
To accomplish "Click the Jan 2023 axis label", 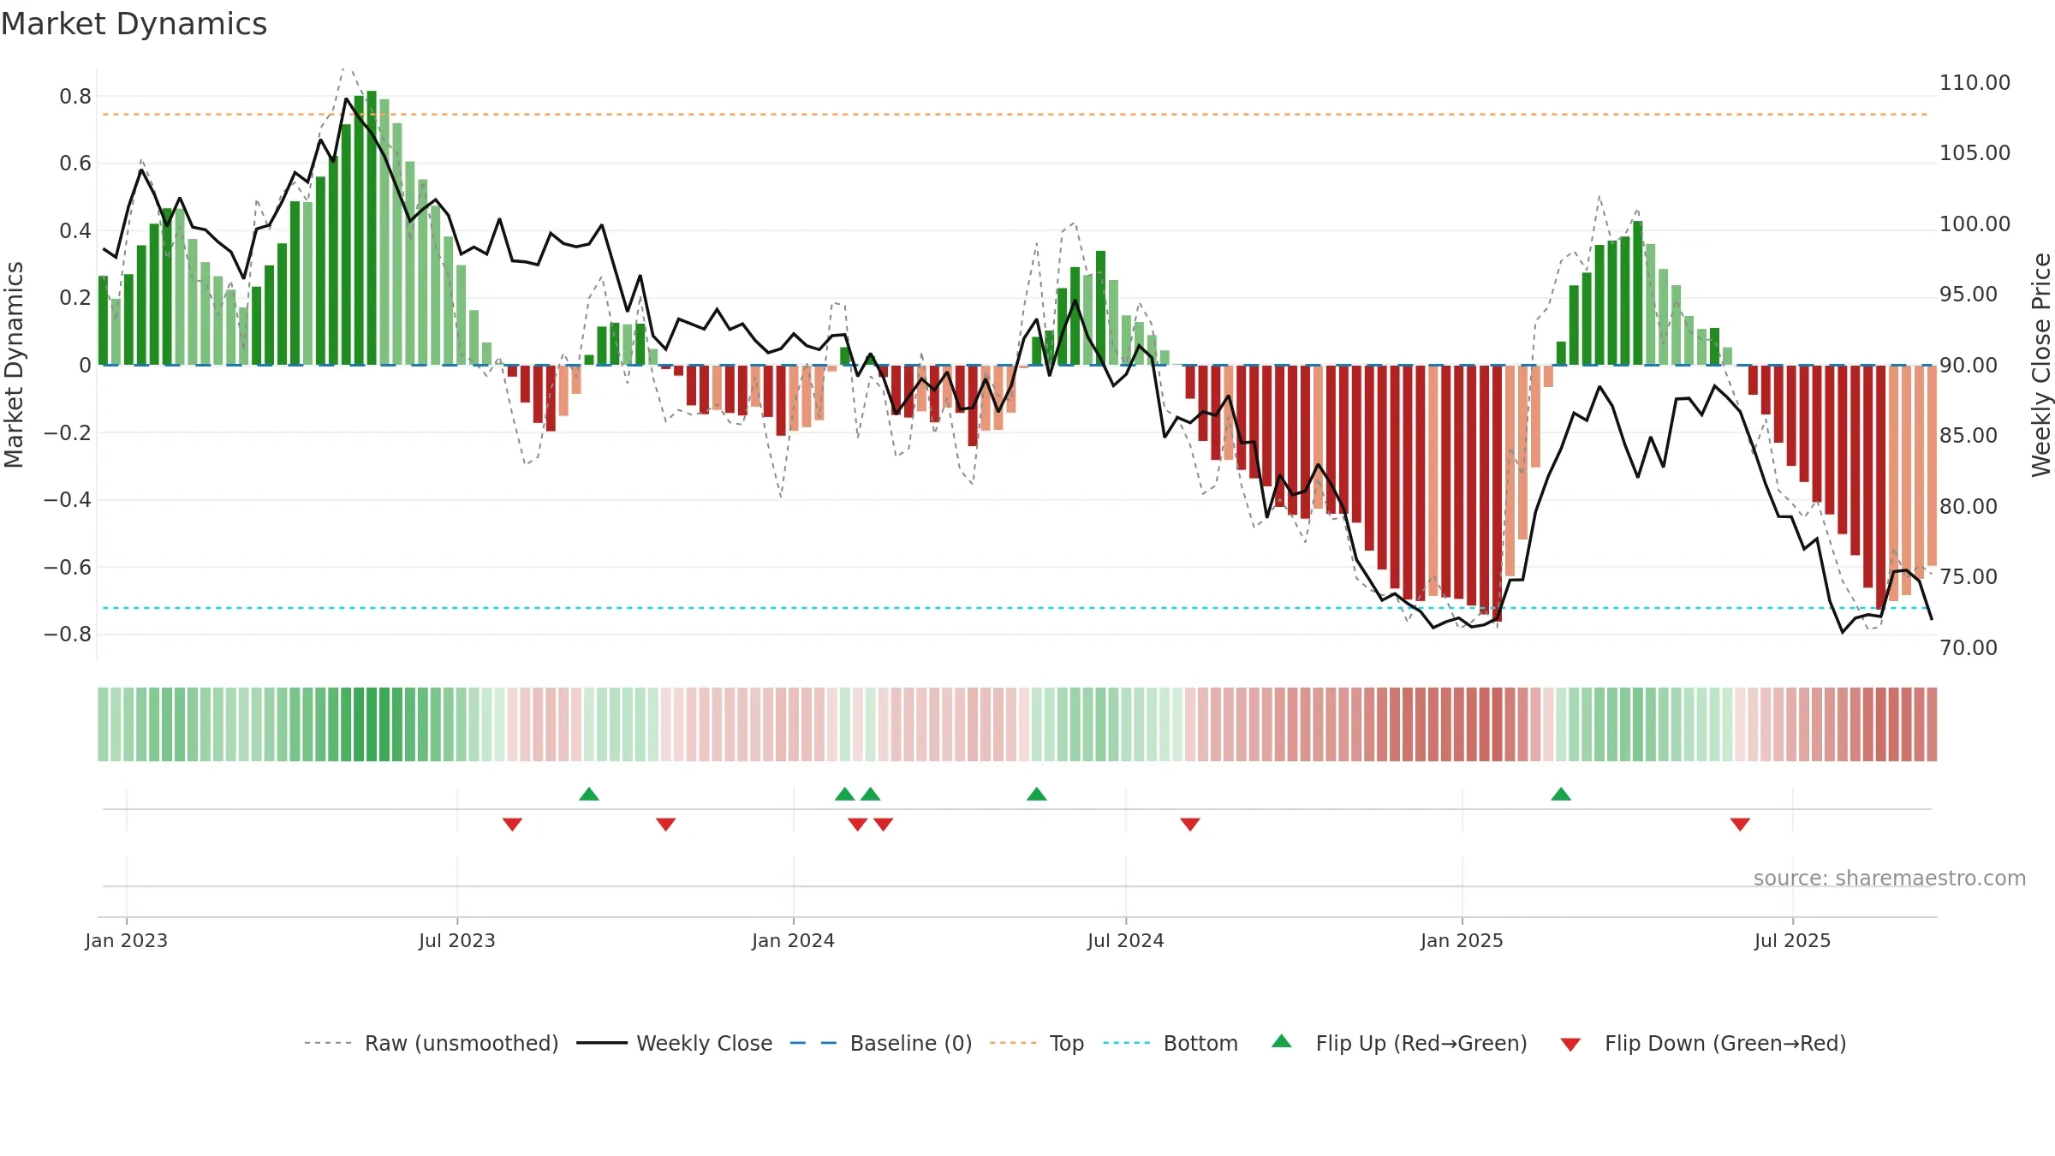I will point(127,940).
